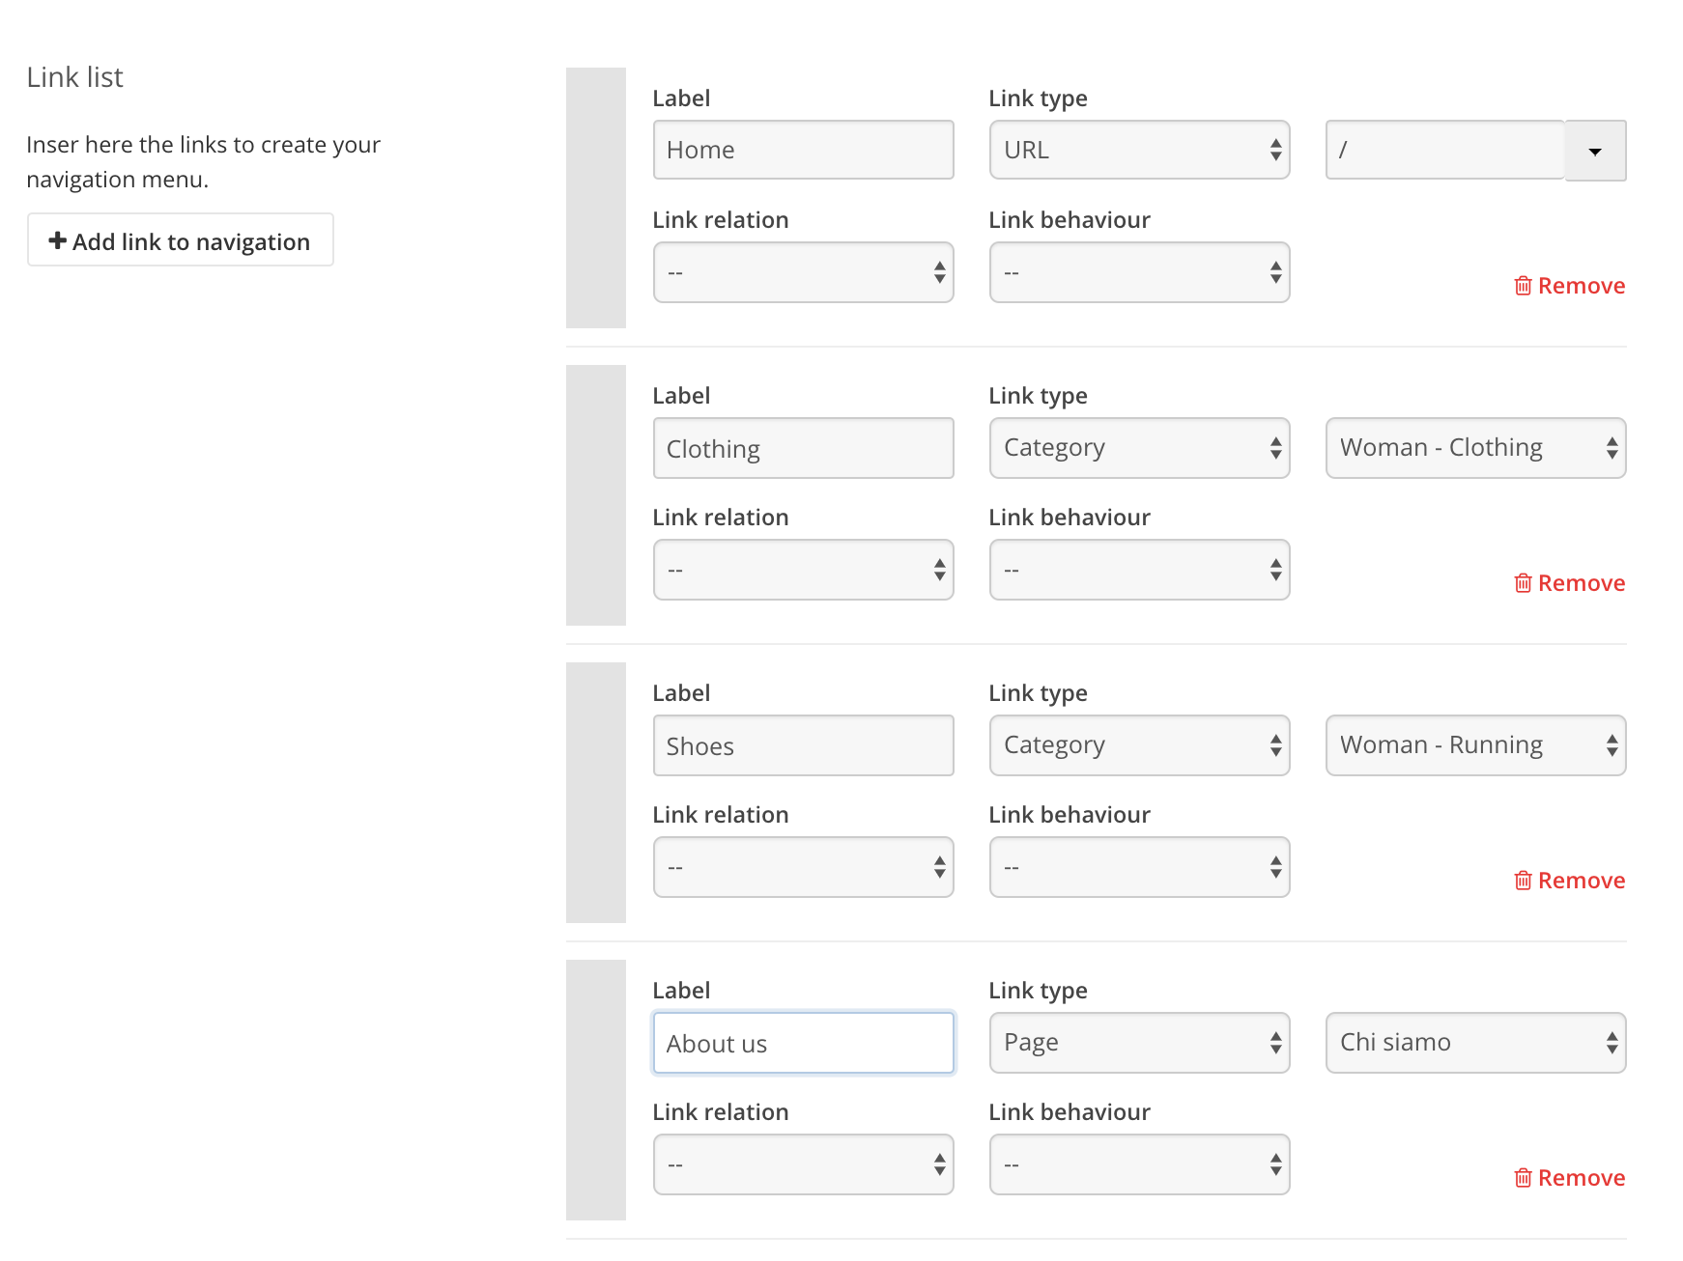Open Link relation dropdown in Clothing row
The image size is (1683, 1261).
[x=804, y=570]
